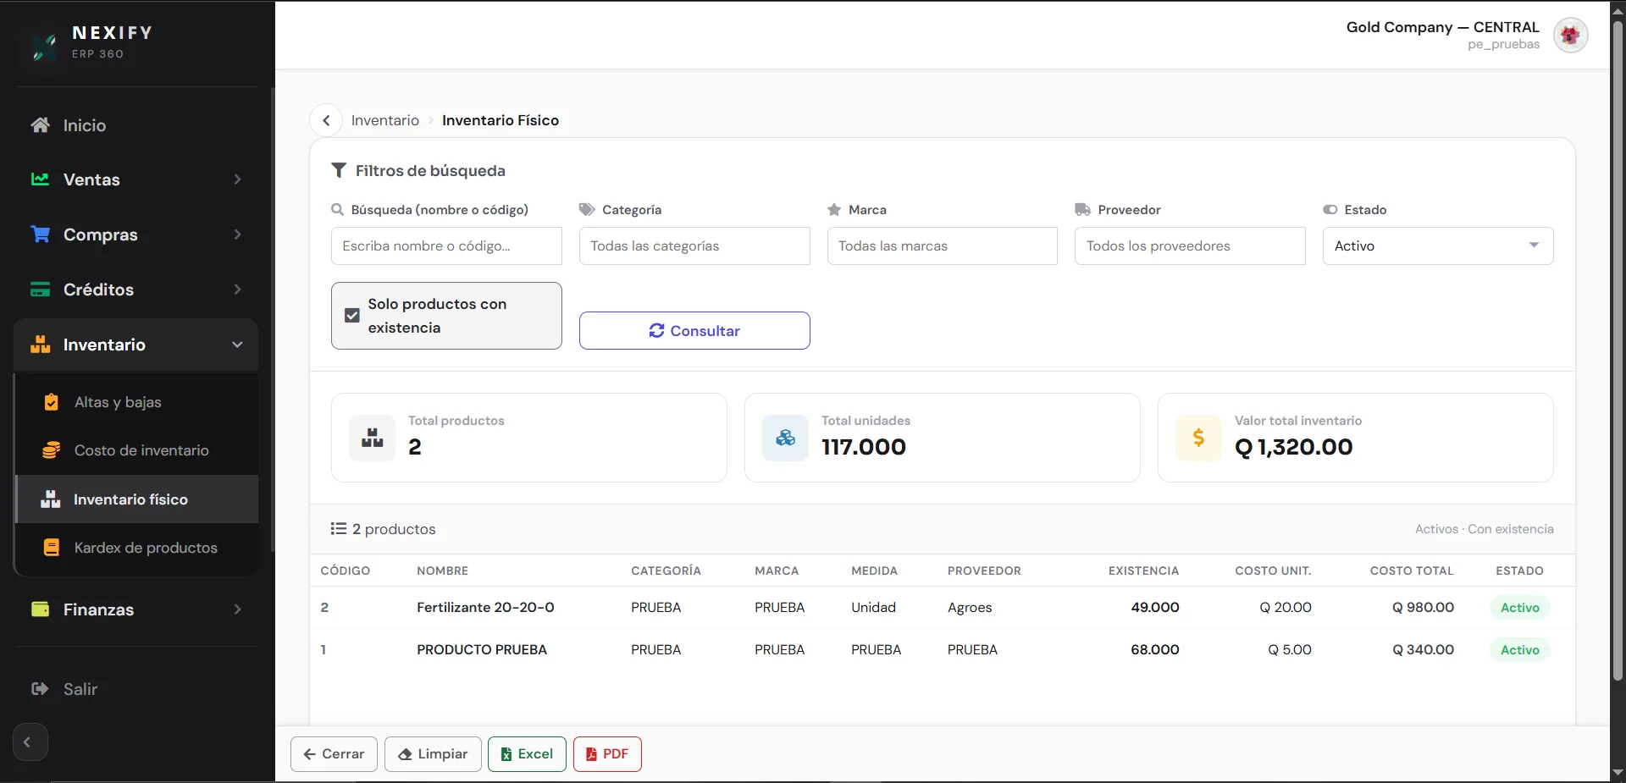Viewport: 1626px width, 783px height.
Task: Click the Inicio home icon
Action: [40, 125]
